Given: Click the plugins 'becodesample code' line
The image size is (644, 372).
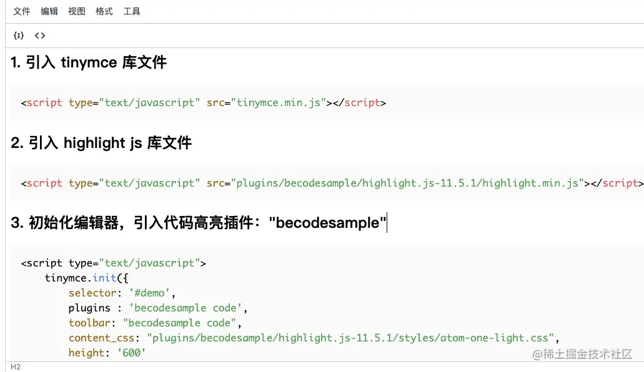Looking at the screenshot, I should coord(157,308).
